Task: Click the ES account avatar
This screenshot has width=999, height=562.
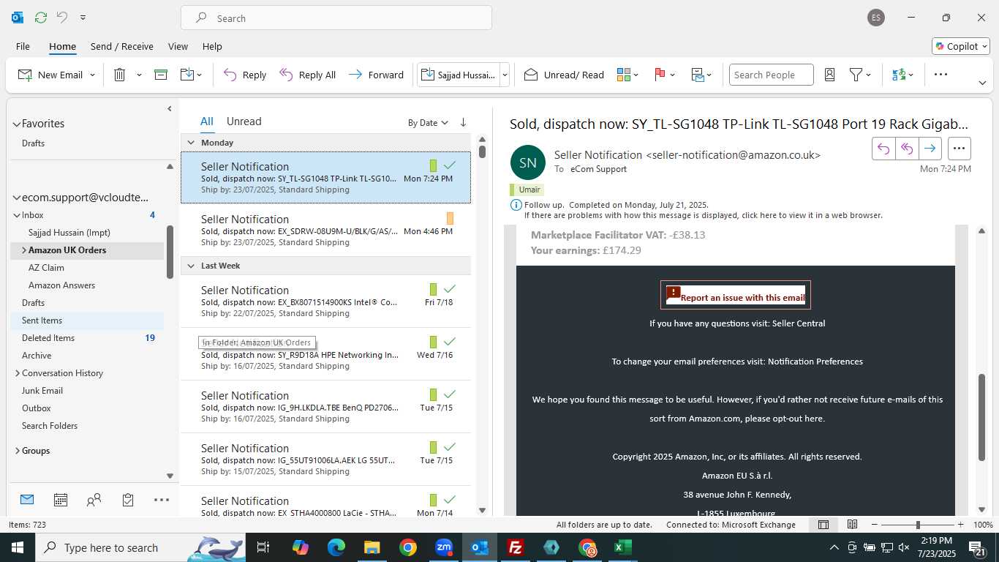Action: [875, 18]
